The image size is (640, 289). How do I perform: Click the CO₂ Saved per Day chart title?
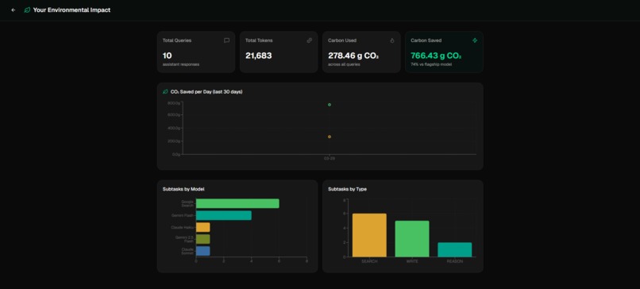click(206, 92)
